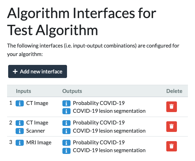Delete interface 2 with trash icon
Image resolution: width=195 pixels, height=161 pixels.
172,126
